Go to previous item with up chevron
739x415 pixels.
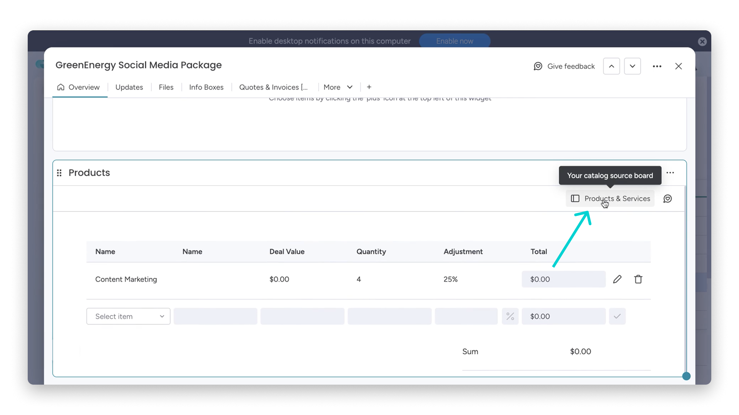[x=611, y=66]
